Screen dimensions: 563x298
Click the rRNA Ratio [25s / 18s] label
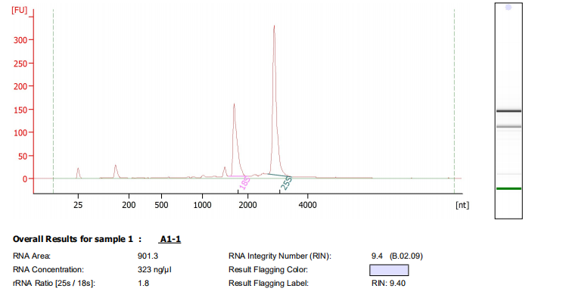pos(54,284)
